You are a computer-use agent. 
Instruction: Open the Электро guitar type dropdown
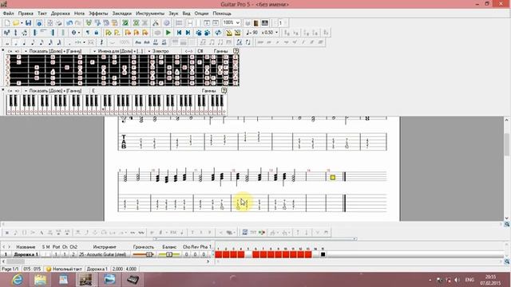click(x=158, y=51)
